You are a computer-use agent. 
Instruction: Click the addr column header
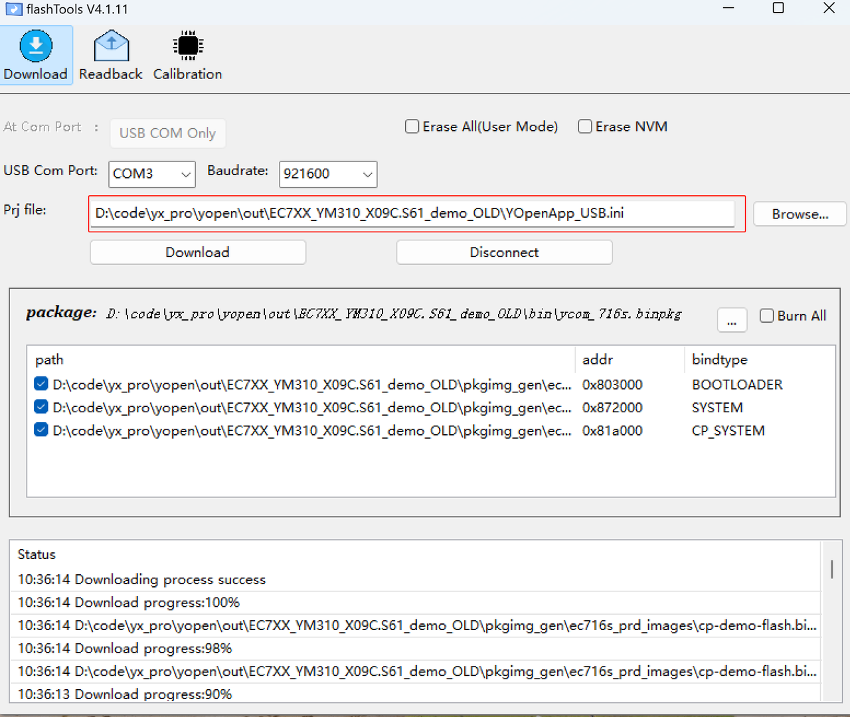[x=630, y=359]
